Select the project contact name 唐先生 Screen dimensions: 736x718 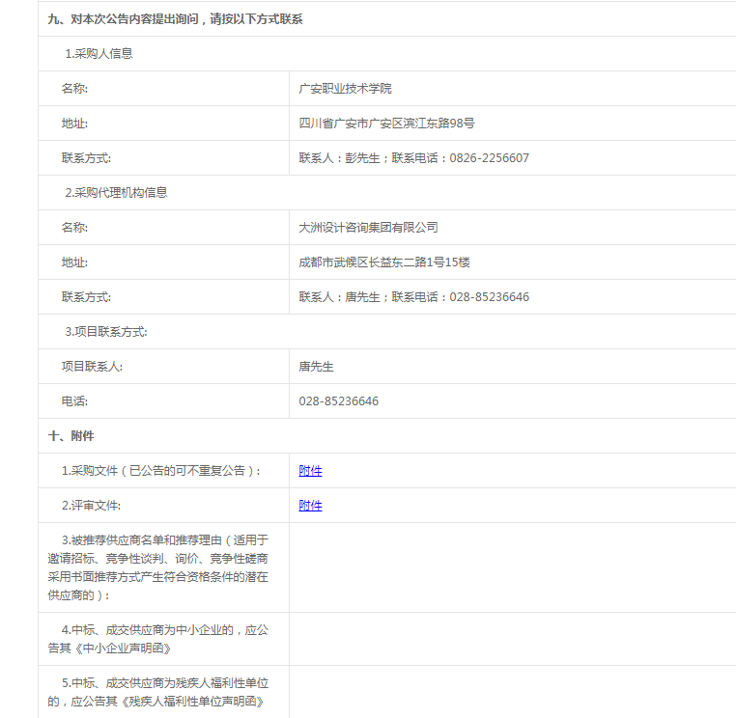tap(317, 367)
